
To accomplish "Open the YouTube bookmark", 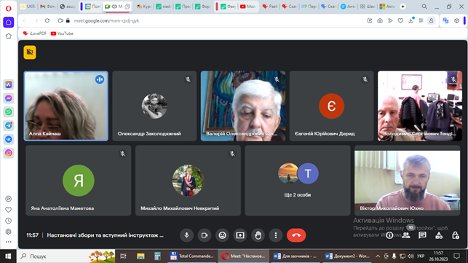I will 62,34.
